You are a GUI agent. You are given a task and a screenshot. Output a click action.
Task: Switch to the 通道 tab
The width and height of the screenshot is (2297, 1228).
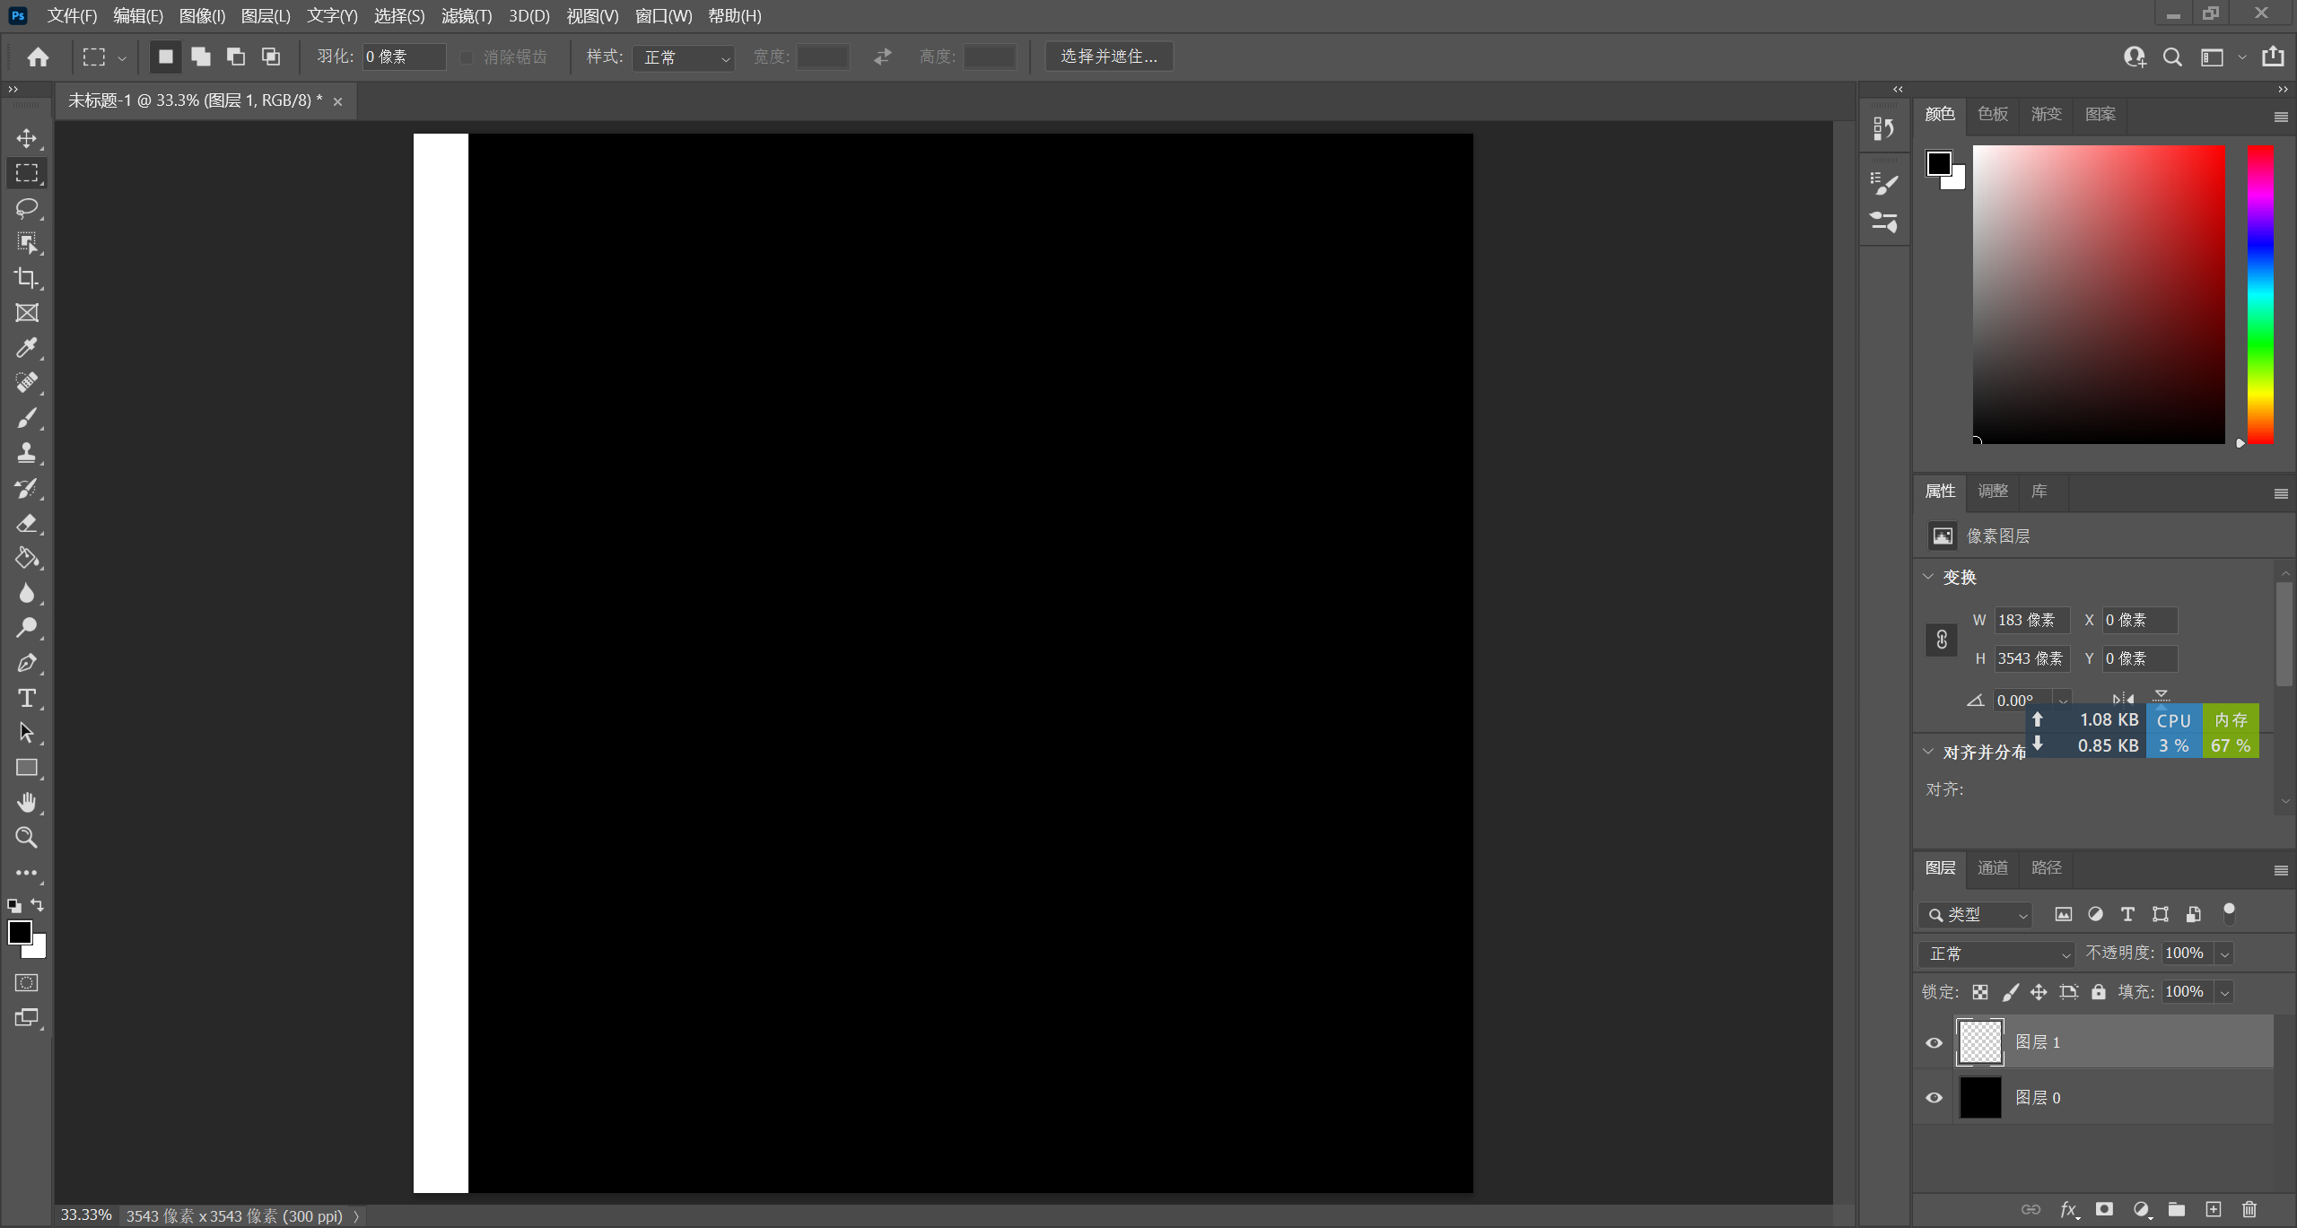1993,867
